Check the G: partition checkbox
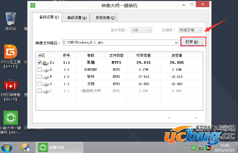Image resolution: width=238 pixels, height=153 pixels. click(x=40, y=83)
